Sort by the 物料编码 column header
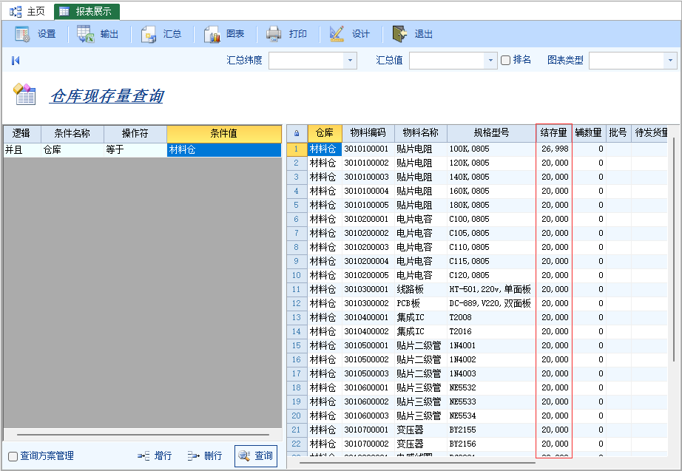The image size is (682, 471). click(x=368, y=132)
